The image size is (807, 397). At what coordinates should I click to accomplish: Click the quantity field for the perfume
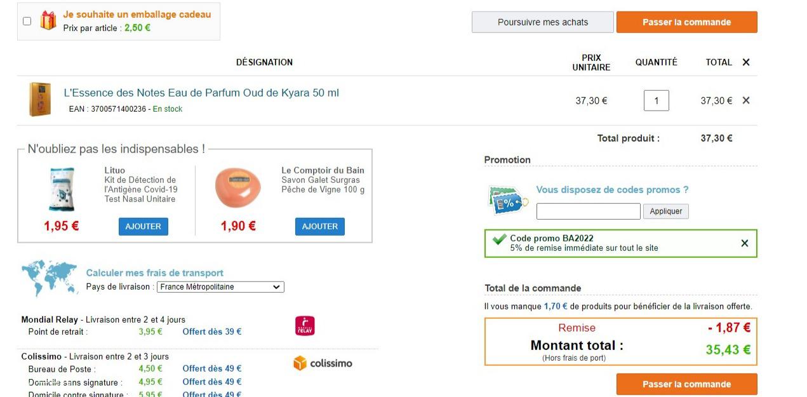pos(656,100)
